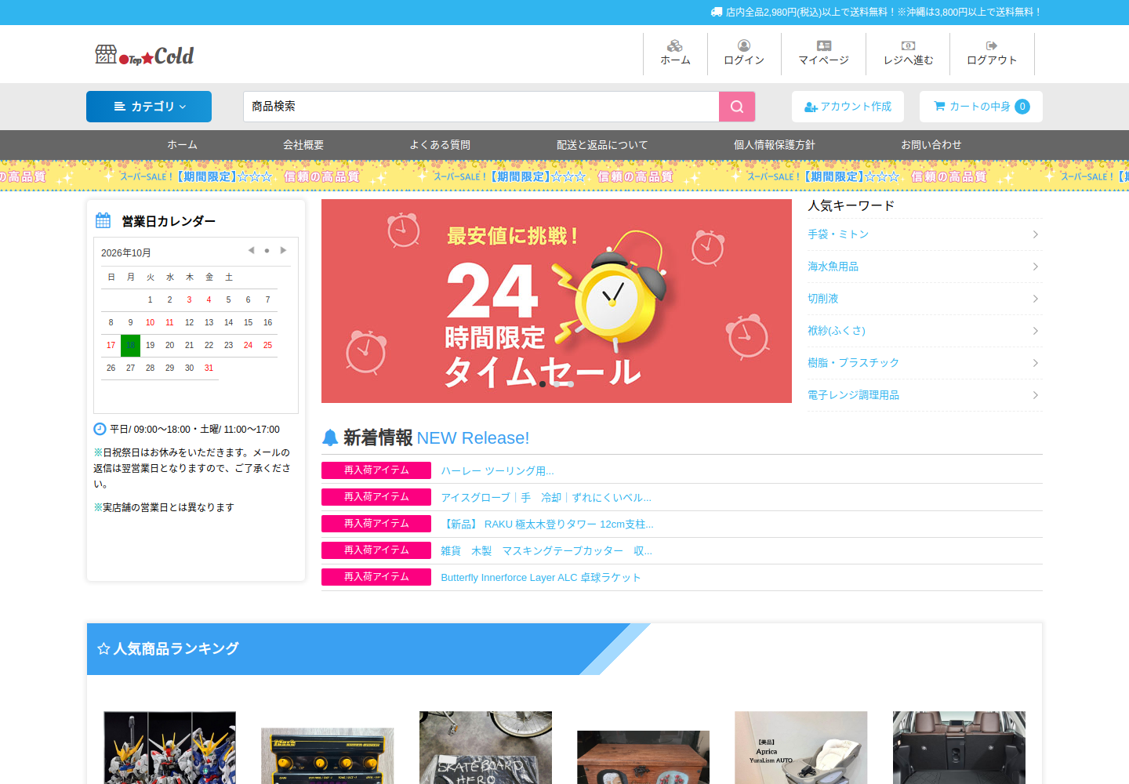Open 海水魚用品 keyword chevron
Screen dimensions: 1129x784
click(1036, 267)
